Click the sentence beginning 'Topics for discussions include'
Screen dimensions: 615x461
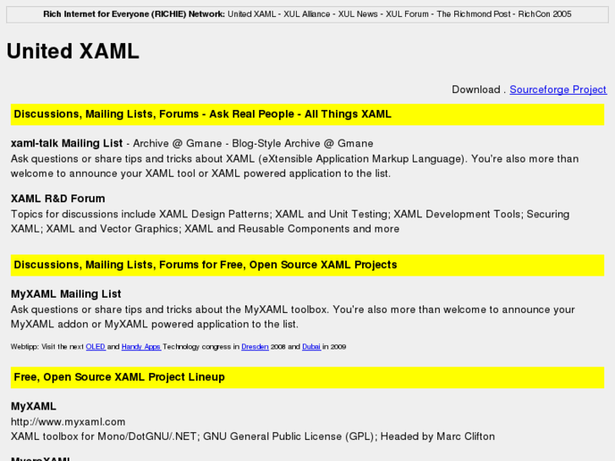(290, 222)
